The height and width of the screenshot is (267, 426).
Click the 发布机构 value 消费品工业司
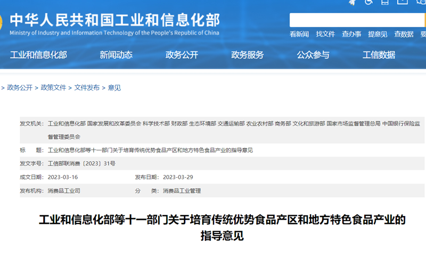point(64,191)
